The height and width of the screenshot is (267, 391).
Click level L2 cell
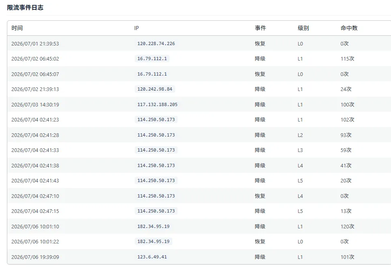(300, 135)
